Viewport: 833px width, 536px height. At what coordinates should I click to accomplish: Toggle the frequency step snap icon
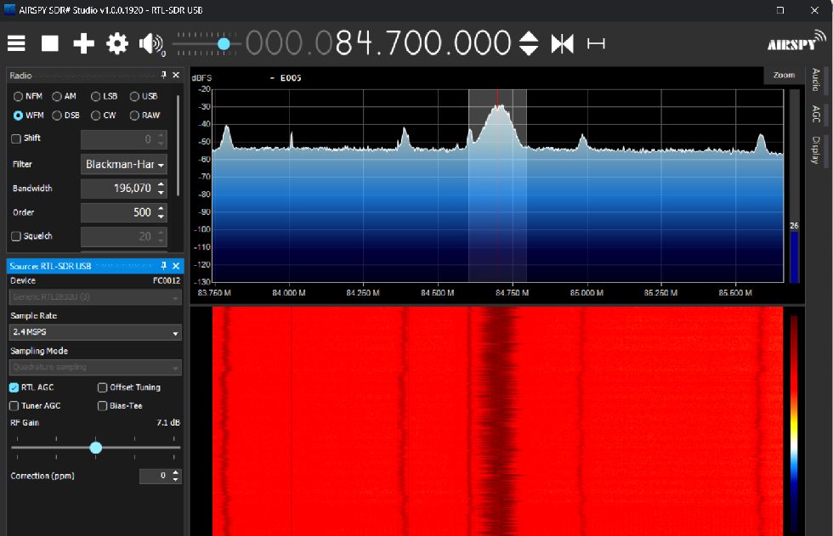pyautogui.click(x=596, y=43)
